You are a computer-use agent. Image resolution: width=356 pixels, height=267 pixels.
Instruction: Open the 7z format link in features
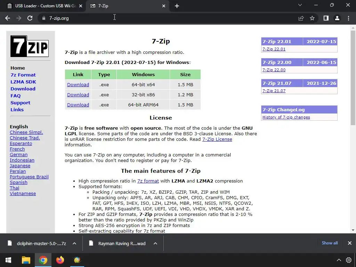pyautogui.click(x=148, y=181)
